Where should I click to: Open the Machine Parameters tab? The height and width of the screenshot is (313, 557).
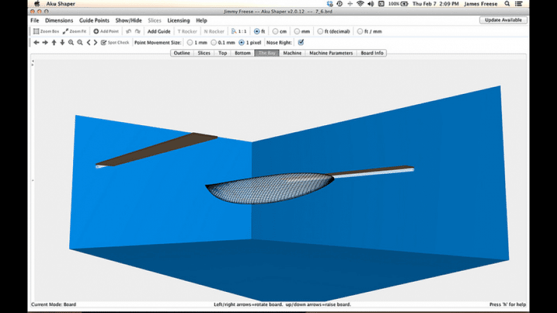(331, 53)
